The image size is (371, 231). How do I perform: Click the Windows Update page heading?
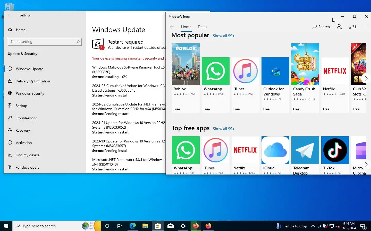coord(119,30)
